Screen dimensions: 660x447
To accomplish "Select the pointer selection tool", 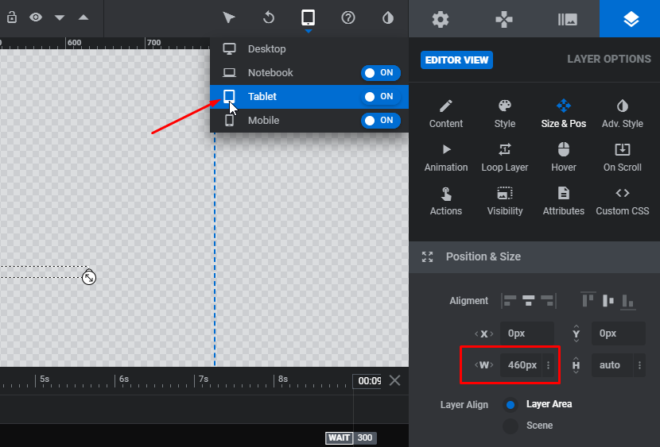I will click(228, 17).
